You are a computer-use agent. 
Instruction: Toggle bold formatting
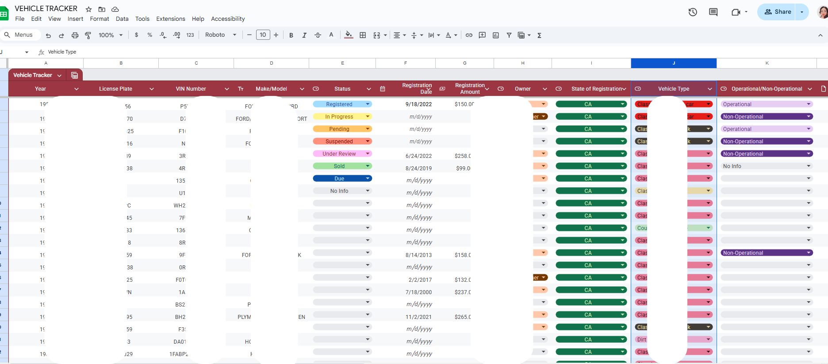[x=291, y=35]
